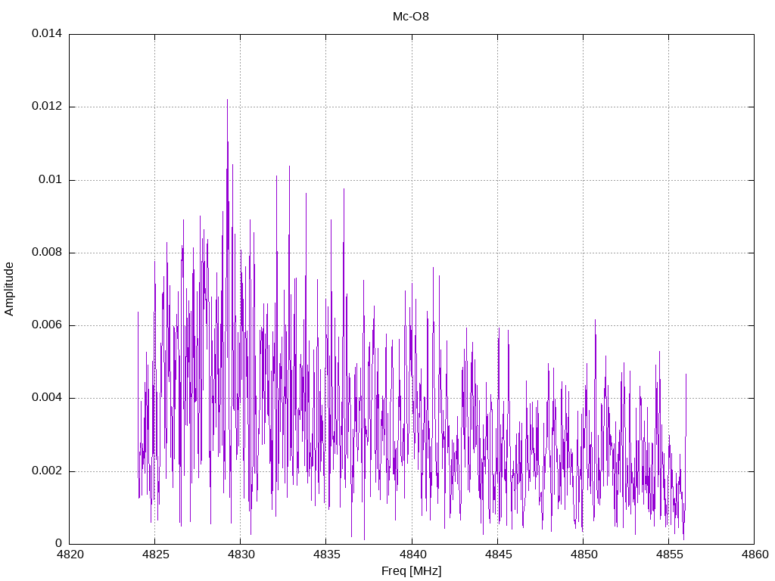Click x-axis tick label 4835
The width and height of the screenshot is (775, 581).
point(326,555)
